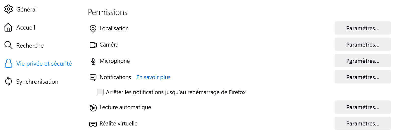Click the Recherche magnifier icon
Image resolution: width=394 pixels, height=133 pixels.
[8, 45]
